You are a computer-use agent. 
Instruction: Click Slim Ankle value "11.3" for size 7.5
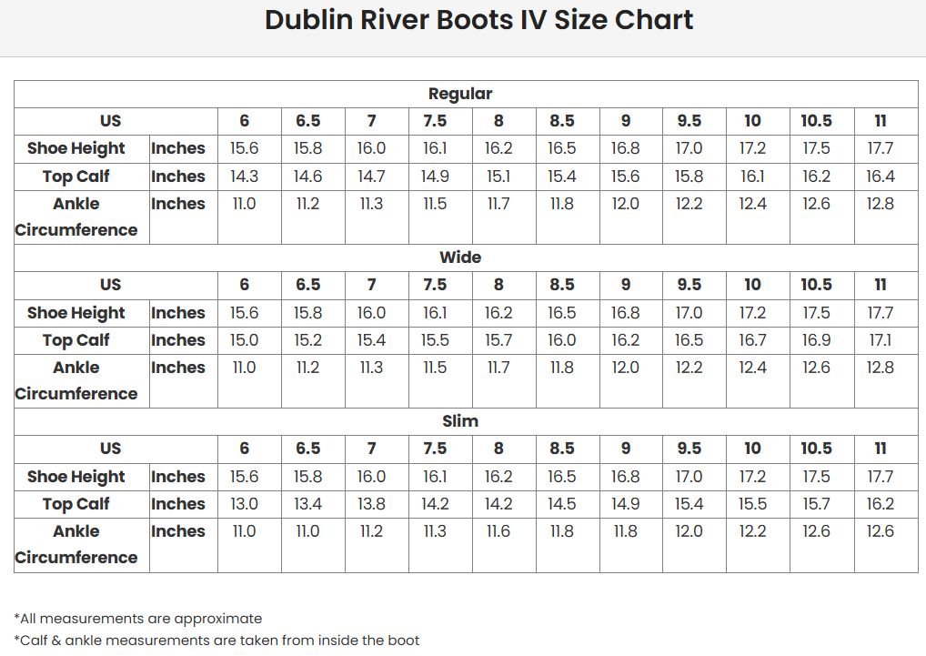coord(435,530)
